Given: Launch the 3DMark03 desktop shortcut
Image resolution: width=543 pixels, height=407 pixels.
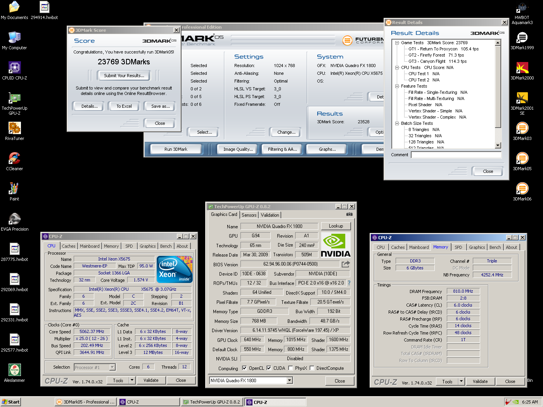Looking at the screenshot, I should click(522, 131).
